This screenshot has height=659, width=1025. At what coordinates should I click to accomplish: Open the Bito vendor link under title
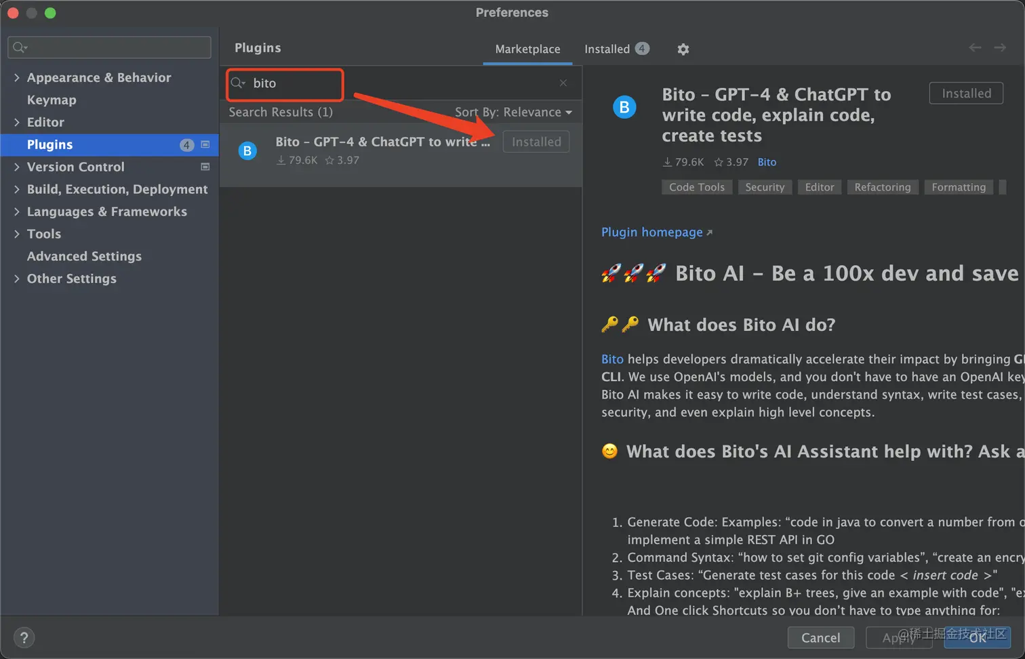pyautogui.click(x=767, y=162)
